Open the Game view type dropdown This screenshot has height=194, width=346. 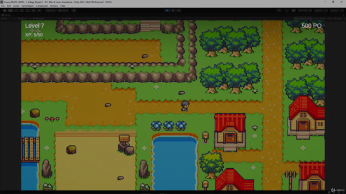pyautogui.click(x=8, y=18)
